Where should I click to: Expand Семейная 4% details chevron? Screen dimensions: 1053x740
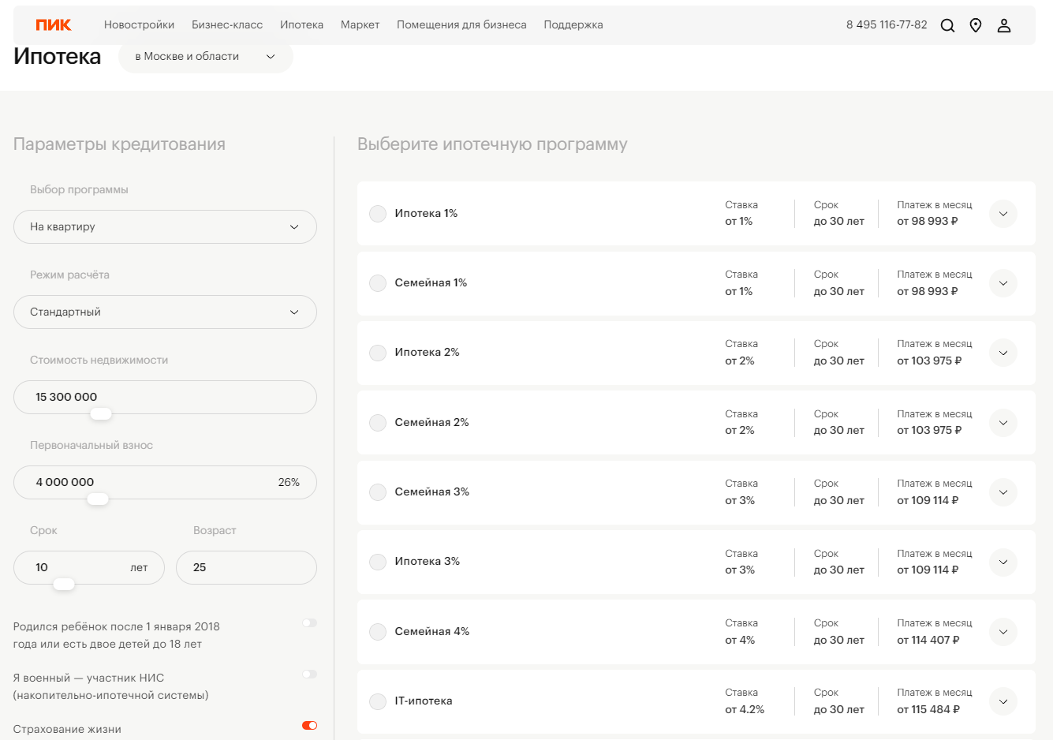tap(1003, 632)
